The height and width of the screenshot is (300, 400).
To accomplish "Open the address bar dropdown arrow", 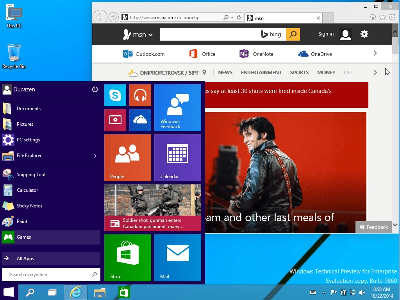I will (x=232, y=17).
